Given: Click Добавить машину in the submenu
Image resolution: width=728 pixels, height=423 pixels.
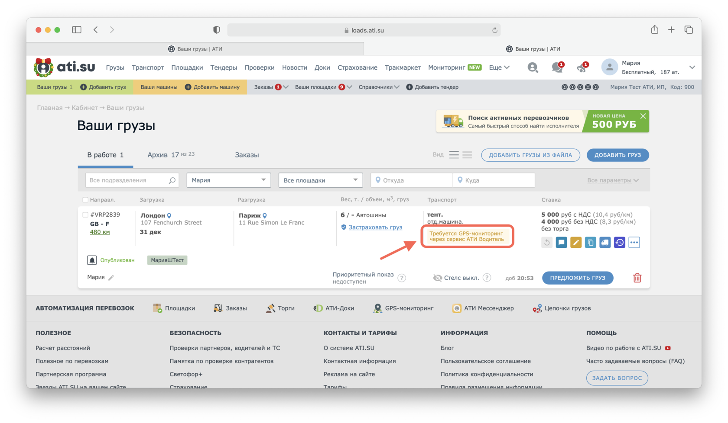Looking at the screenshot, I should 212,87.
